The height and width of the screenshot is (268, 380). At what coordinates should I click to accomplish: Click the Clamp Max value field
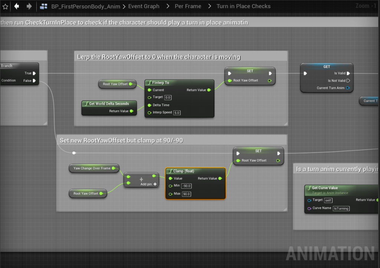[x=186, y=194]
